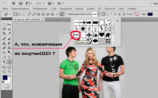Select the Blur tool
Viewport: 158px width, 98px height.
[4, 52]
